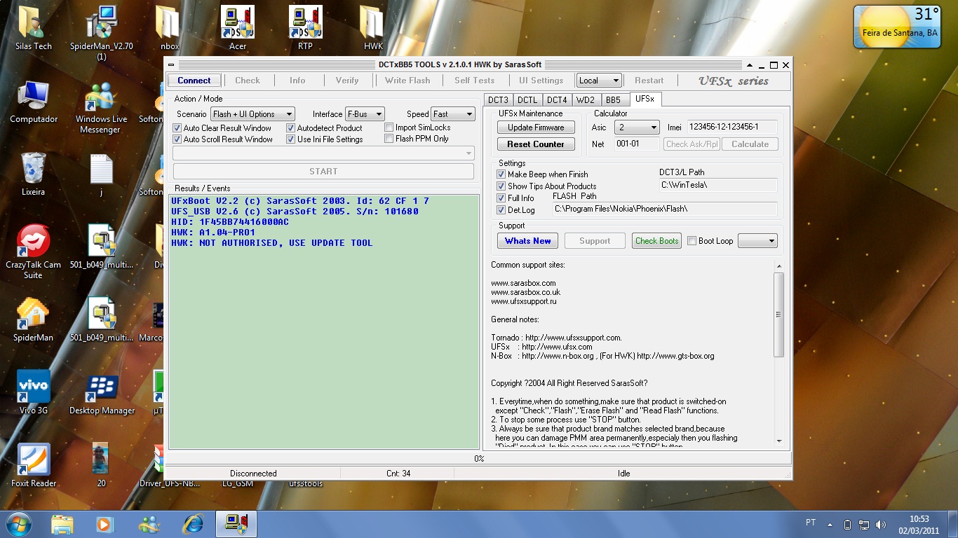
Task: Toggle the Full Info checkbox
Action: [x=501, y=198]
